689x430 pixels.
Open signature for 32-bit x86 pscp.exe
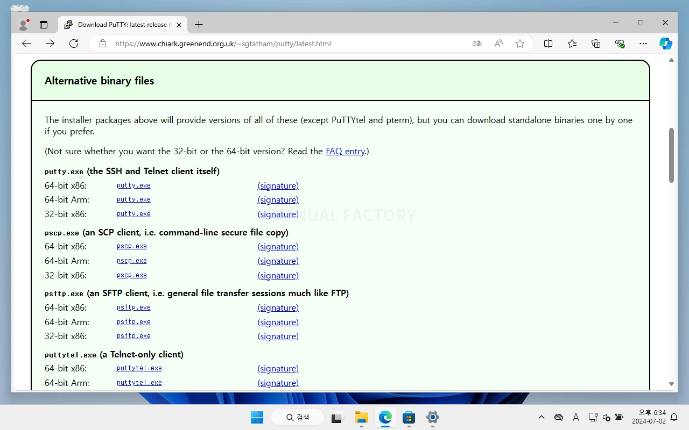(278, 275)
